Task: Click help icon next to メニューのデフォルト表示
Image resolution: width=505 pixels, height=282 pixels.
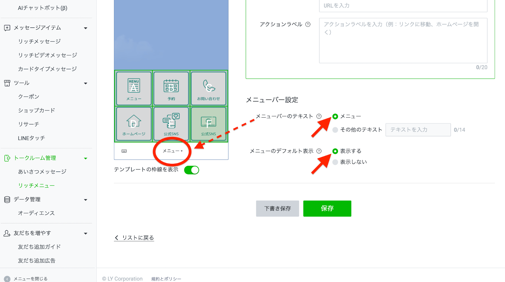Action: point(319,151)
